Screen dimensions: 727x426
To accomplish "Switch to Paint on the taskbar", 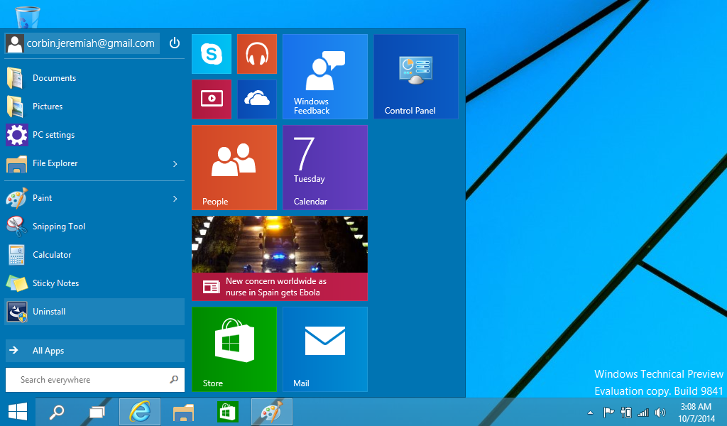I will click(x=272, y=412).
